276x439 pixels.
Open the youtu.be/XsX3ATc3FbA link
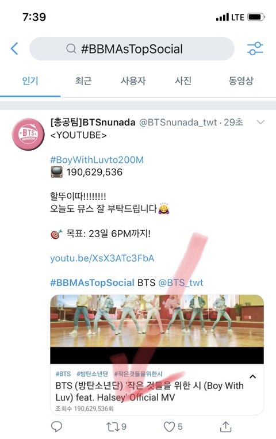pos(102,258)
